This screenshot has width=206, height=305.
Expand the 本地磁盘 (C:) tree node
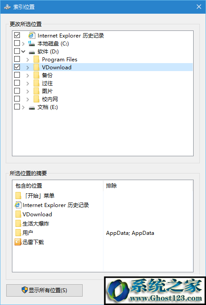pyautogui.click(x=23, y=44)
